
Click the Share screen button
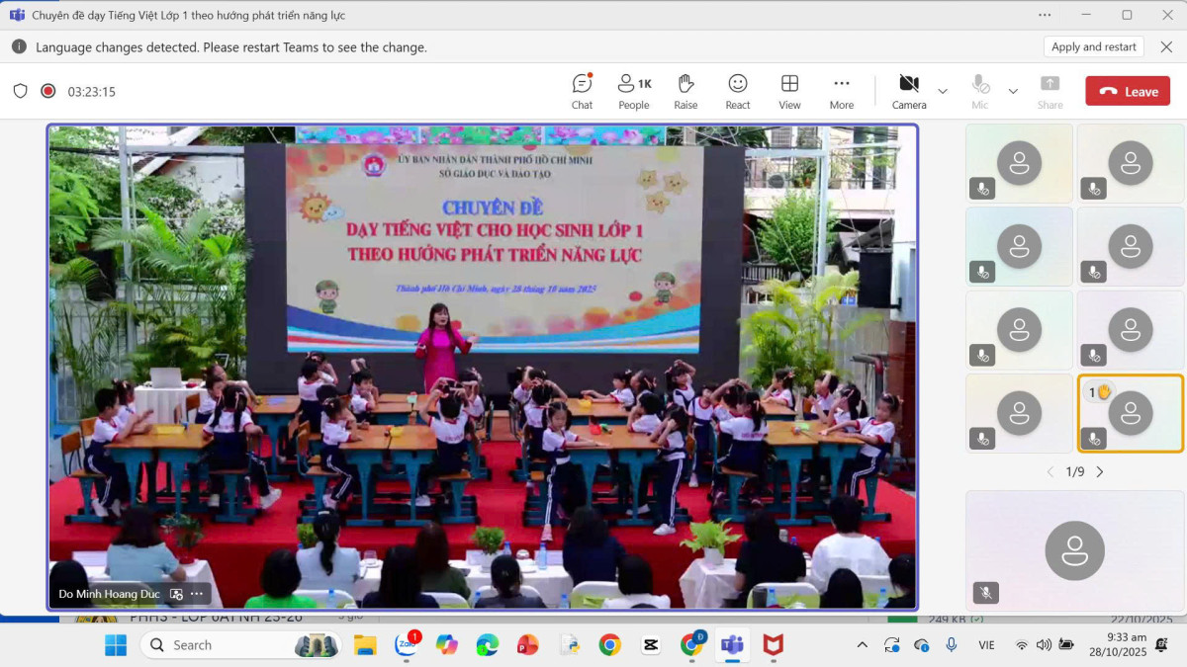coord(1050,91)
